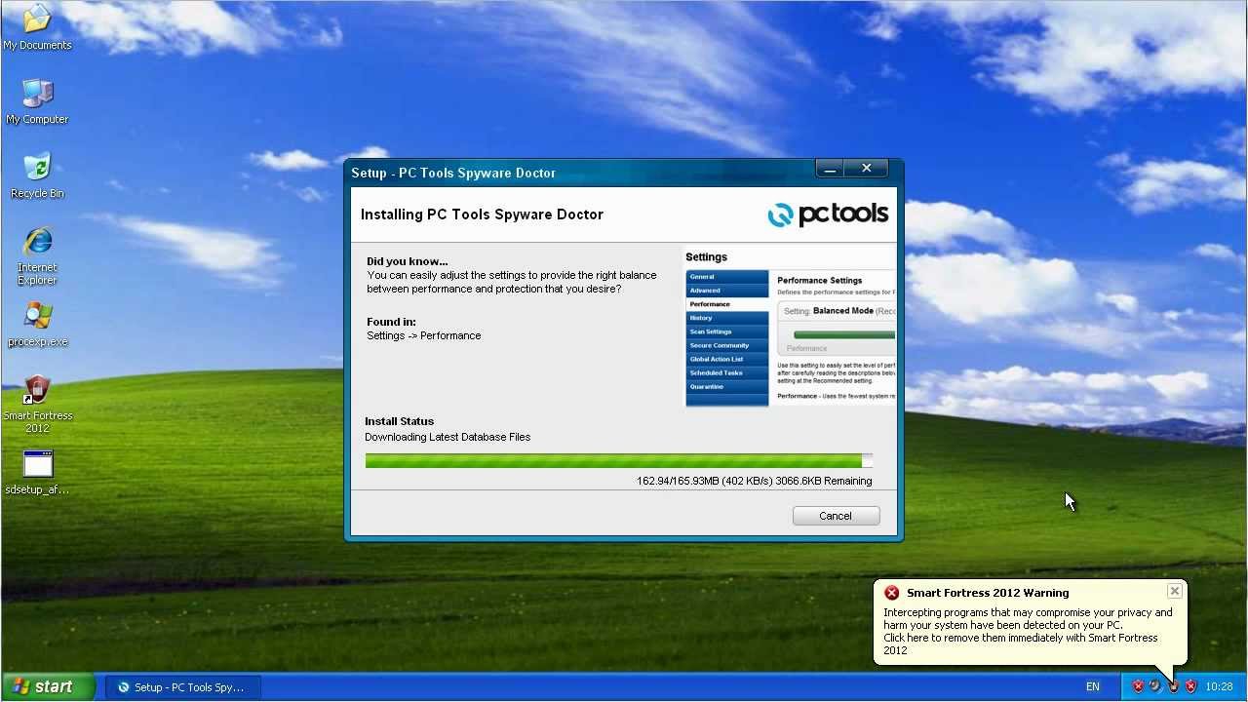Click the 10:28 taskbar clock
Screen dimensions: 1248x702
click(1219, 687)
